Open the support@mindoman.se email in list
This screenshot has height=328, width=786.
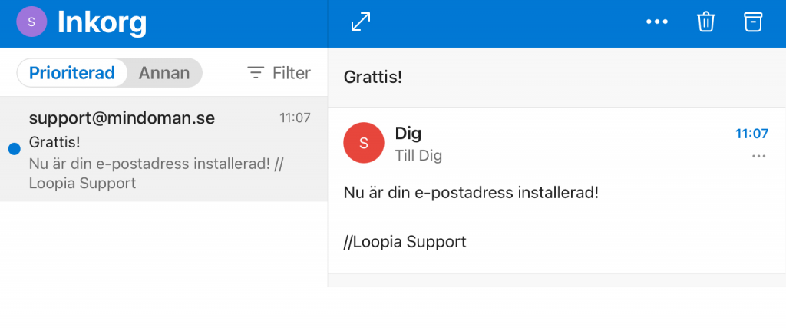163,150
